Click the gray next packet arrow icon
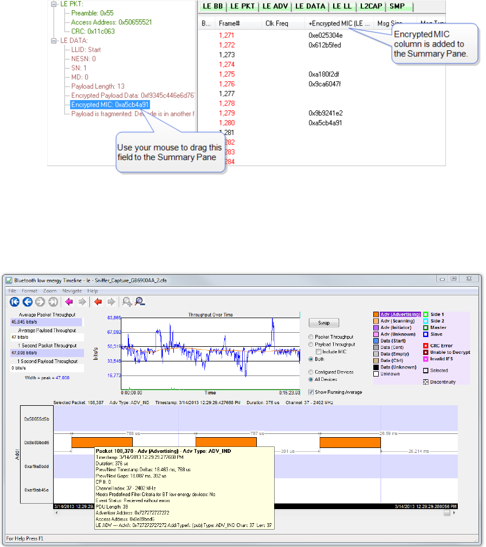The width and height of the screenshot is (486, 547). (x=40, y=302)
